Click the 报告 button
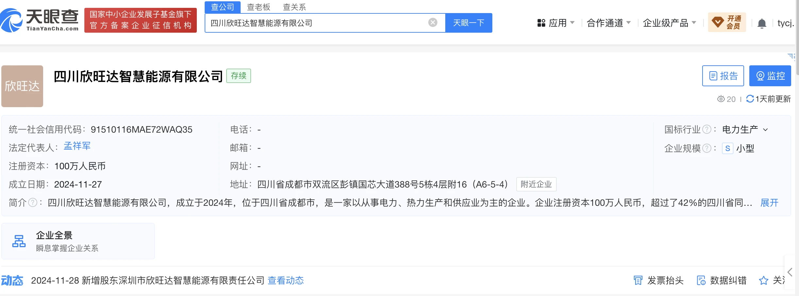Viewport: 799px width, 296px height. pos(723,76)
